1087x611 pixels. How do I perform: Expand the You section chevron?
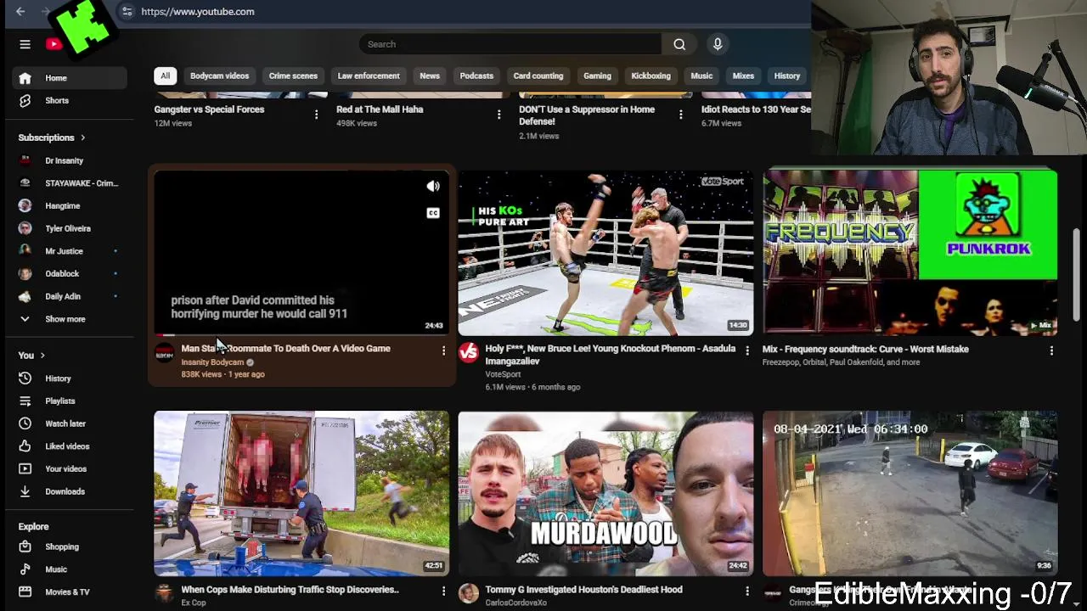coord(42,356)
